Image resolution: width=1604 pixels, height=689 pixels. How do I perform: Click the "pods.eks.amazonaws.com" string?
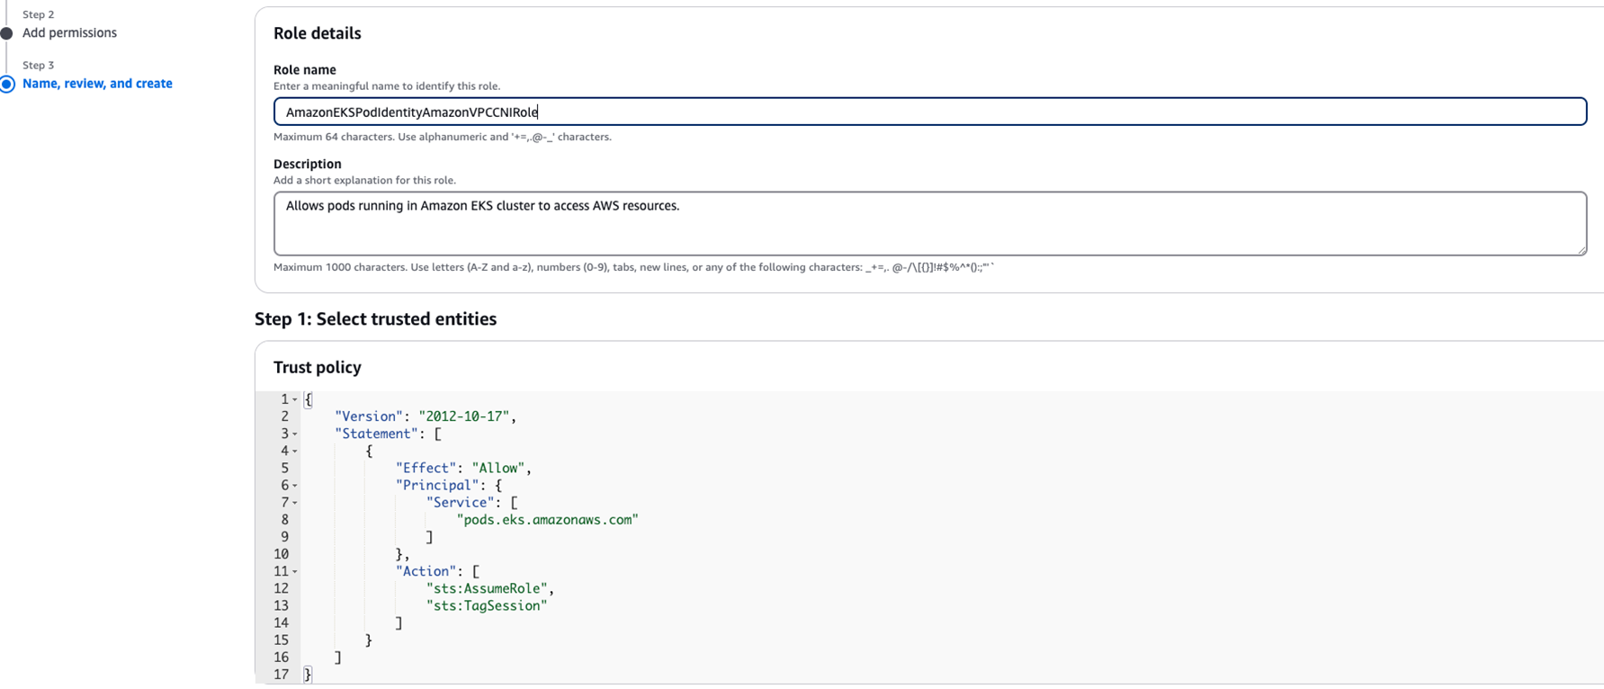point(547,520)
